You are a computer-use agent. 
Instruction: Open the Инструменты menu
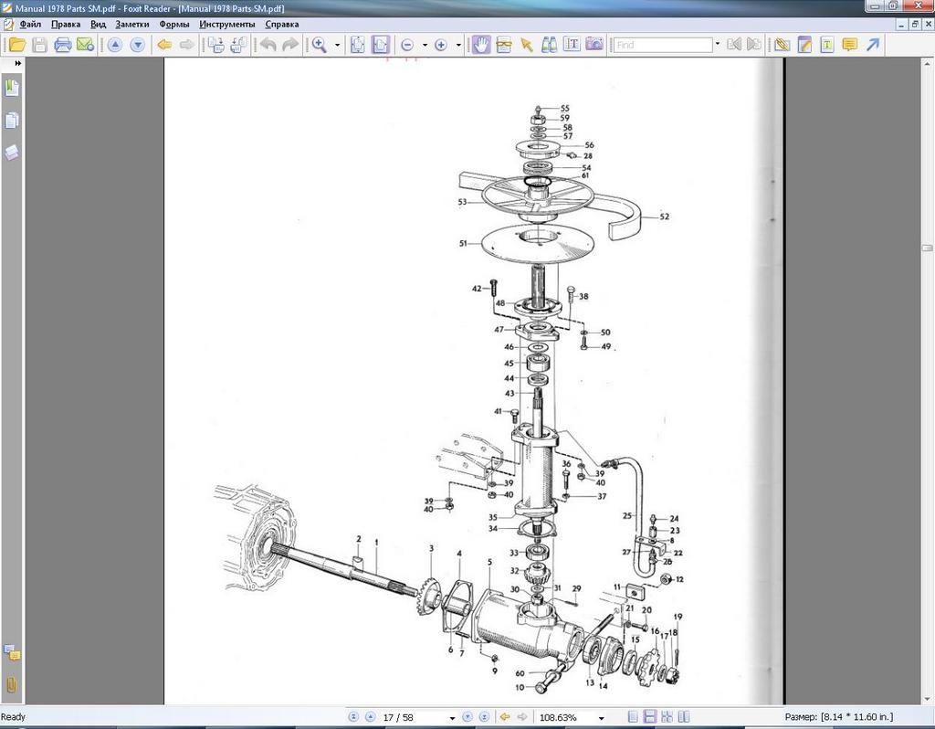(226, 24)
